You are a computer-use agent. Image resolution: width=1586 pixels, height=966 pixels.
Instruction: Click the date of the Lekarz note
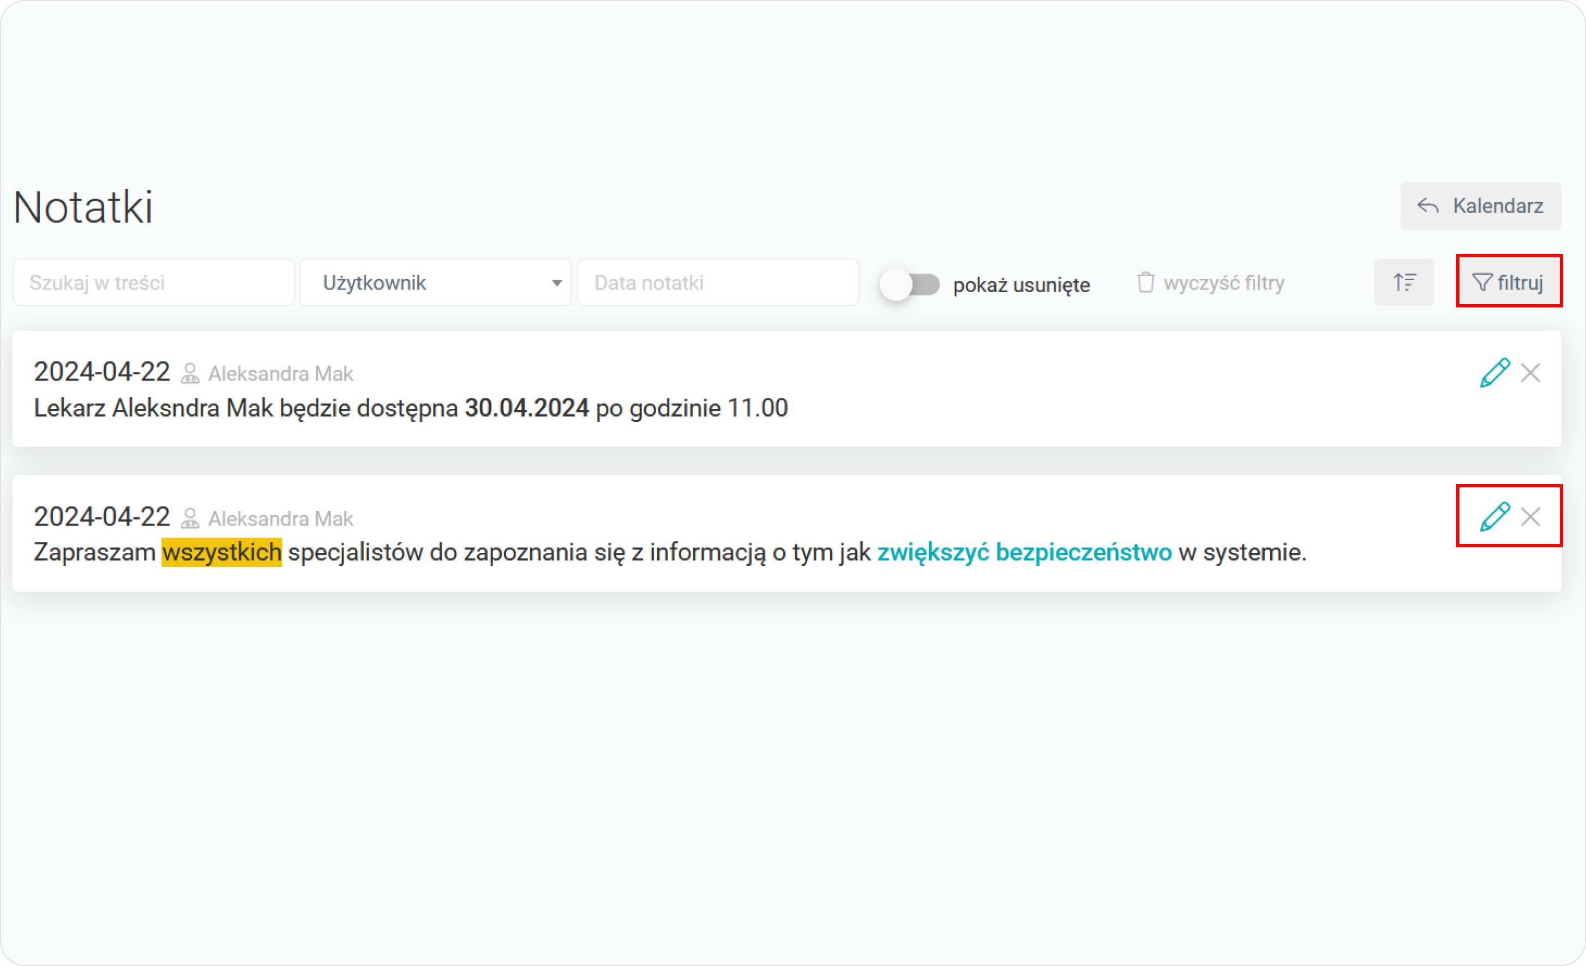[x=101, y=372]
